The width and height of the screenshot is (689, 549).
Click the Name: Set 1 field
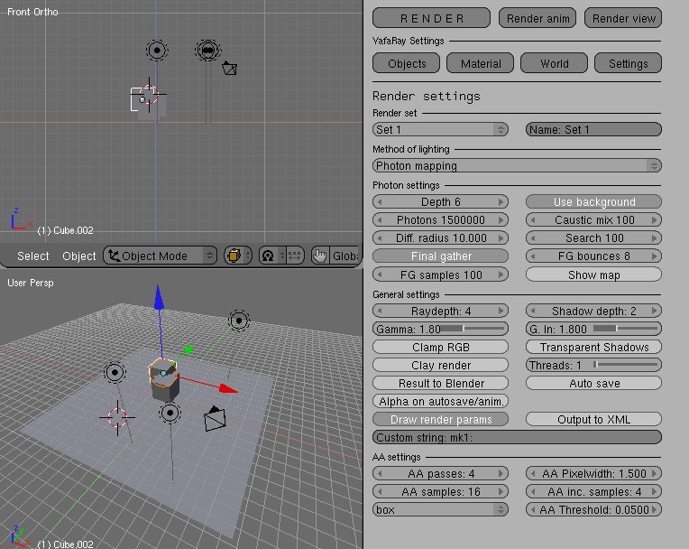pyautogui.click(x=593, y=129)
